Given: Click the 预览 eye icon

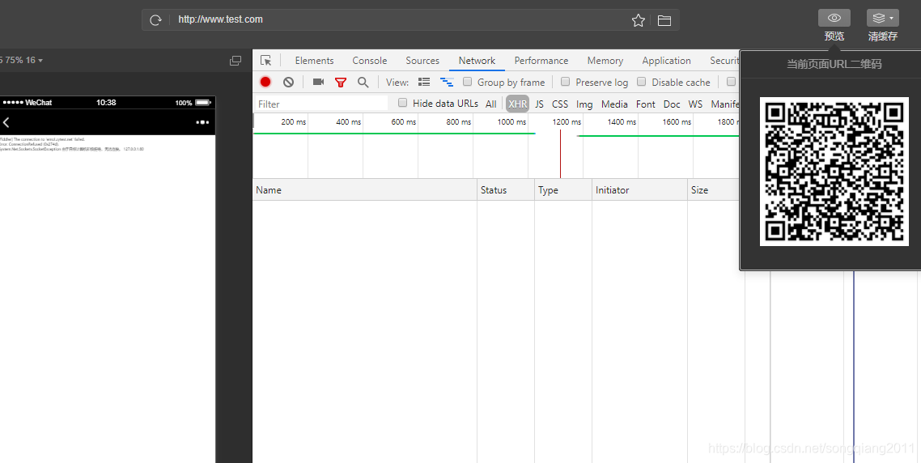Looking at the screenshot, I should [x=834, y=18].
